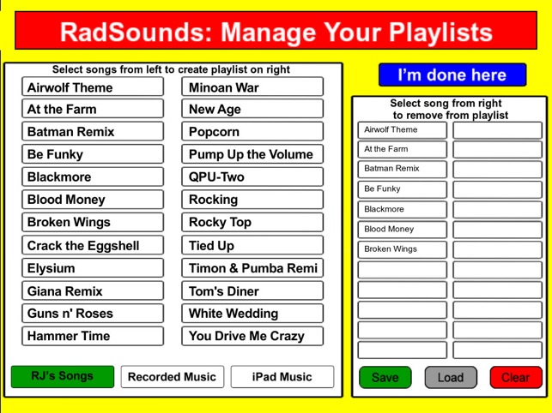552x413 pixels.
Task: Select the Tied Up song
Action: click(x=252, y=245)
